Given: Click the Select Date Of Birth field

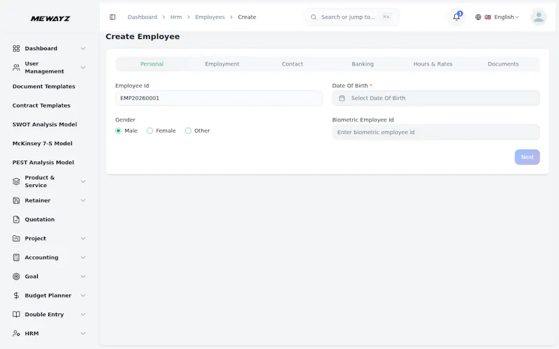Looking at the screenshot, I should click(x=435, y=98).
